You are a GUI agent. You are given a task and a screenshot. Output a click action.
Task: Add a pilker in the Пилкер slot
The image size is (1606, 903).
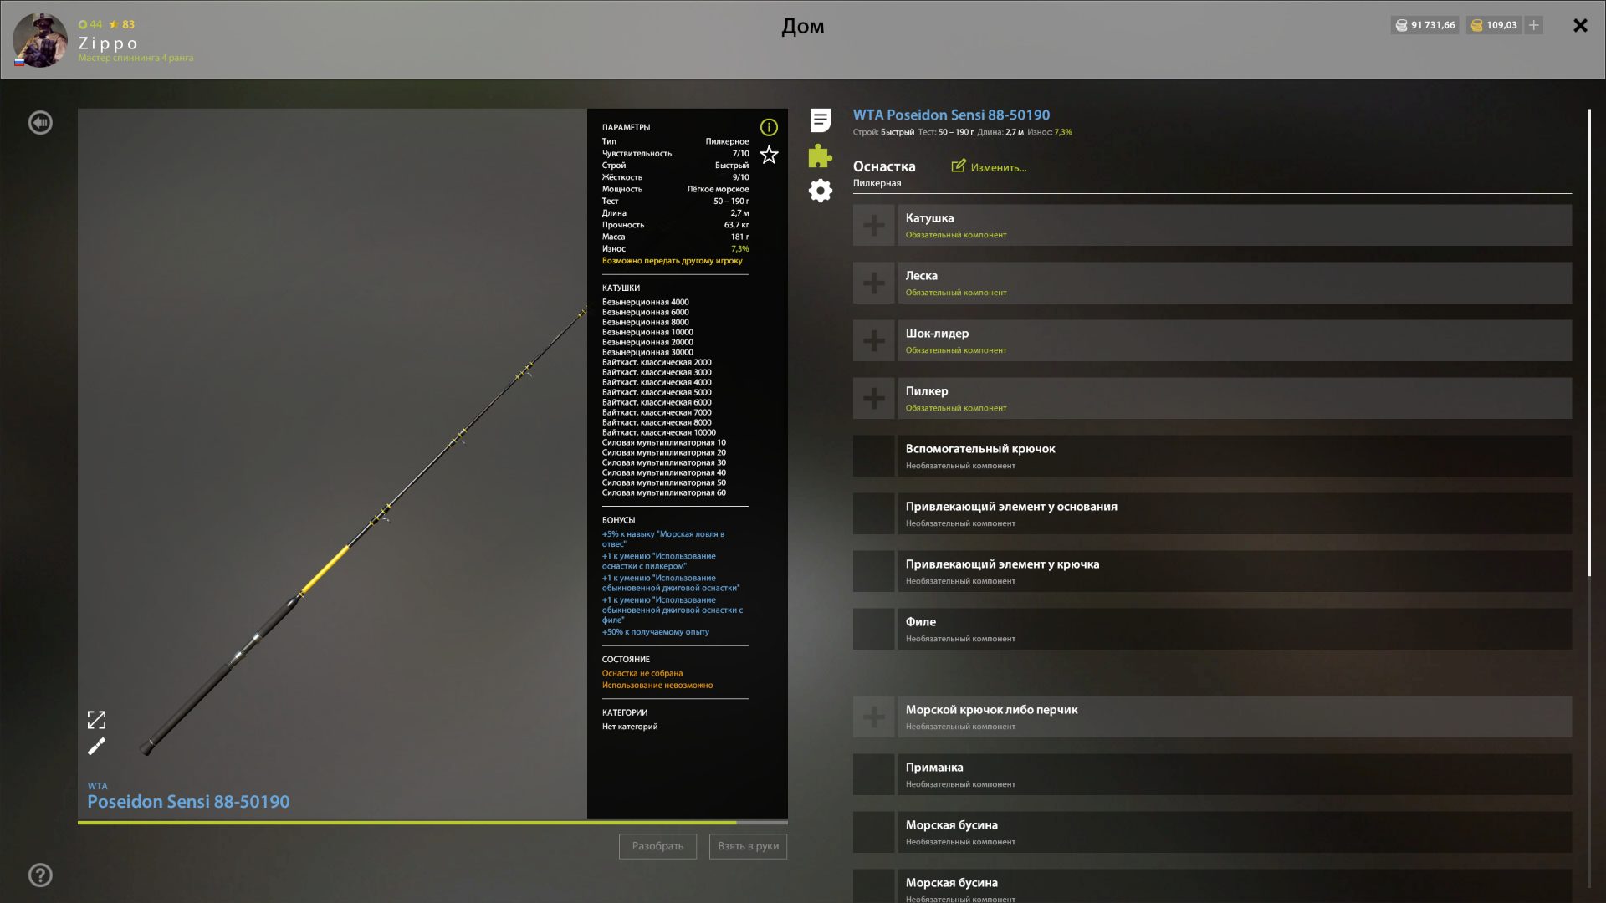(874, 398)
